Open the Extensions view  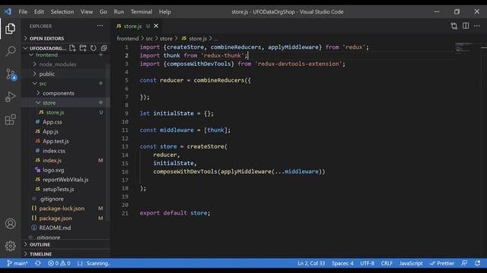pyautogui.click(x=10, y=120)
